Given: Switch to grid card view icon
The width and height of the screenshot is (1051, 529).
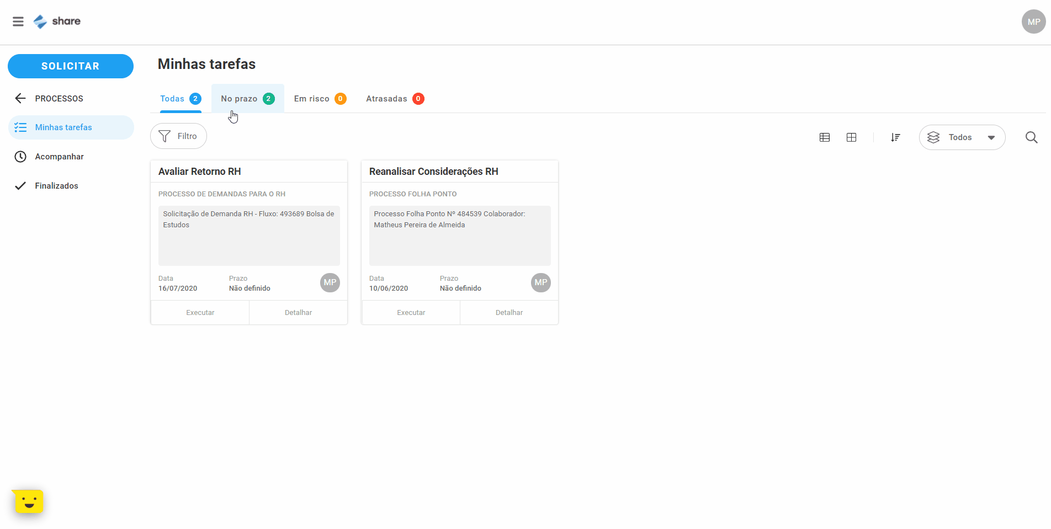Looking at the screenshot, I should [852, 137].
